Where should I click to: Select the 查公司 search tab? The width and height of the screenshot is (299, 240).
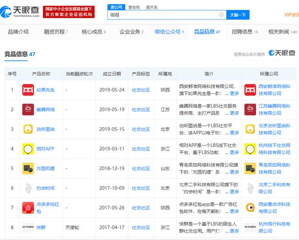116,7
